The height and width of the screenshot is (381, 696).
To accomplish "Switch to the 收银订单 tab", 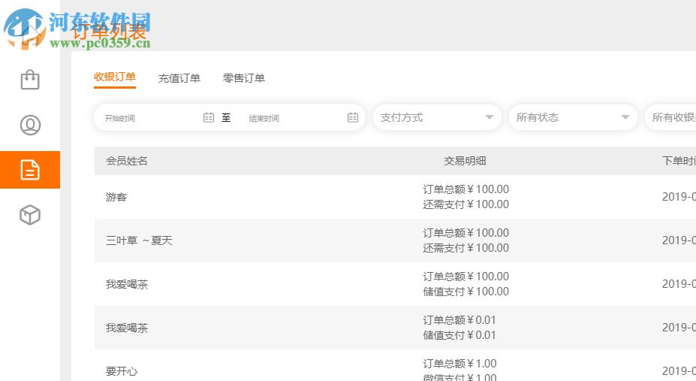I will pos(115,77).
